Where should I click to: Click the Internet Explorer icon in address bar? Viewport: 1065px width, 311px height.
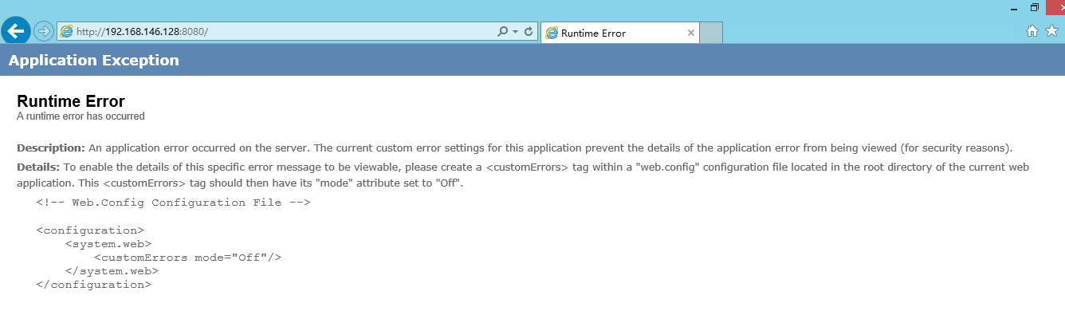(x=66, y=32)
